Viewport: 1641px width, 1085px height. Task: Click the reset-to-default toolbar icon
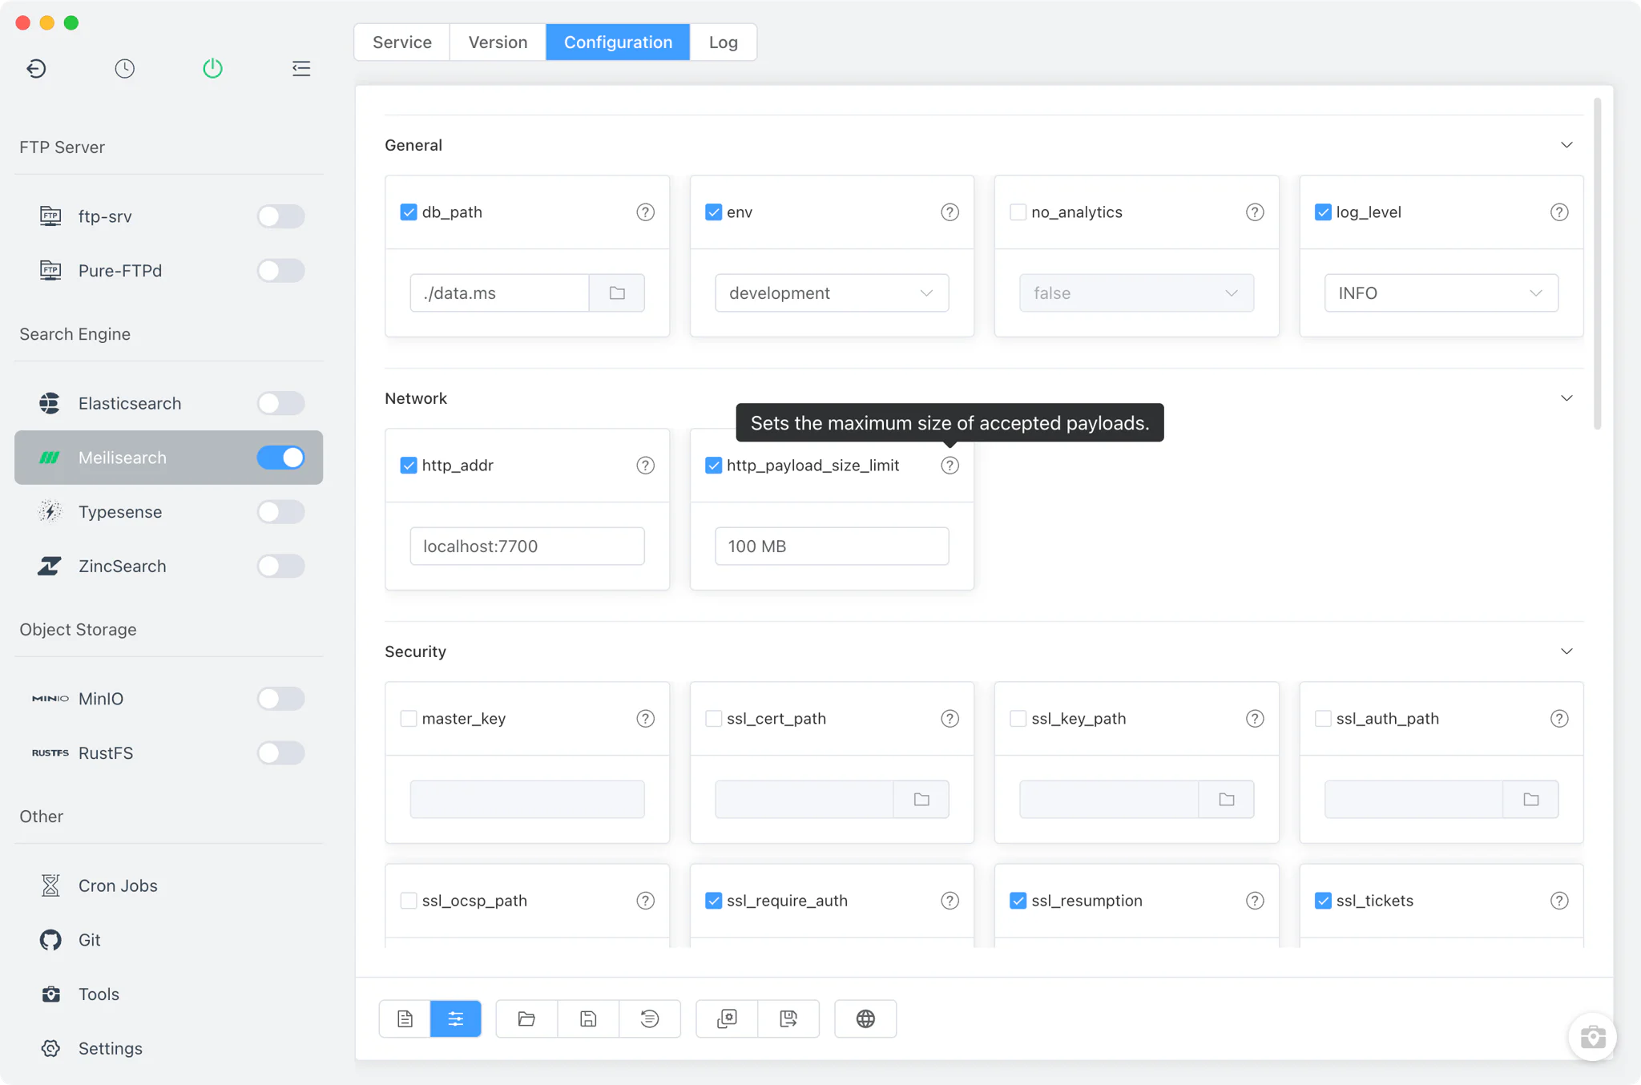click(x=650, y=1018)
